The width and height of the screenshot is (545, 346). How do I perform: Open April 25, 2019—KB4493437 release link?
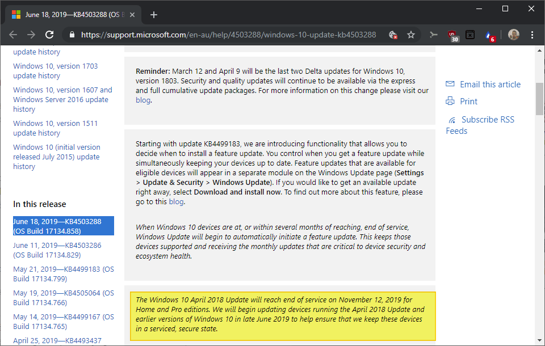pyautogui.click(x=57, y=341)
